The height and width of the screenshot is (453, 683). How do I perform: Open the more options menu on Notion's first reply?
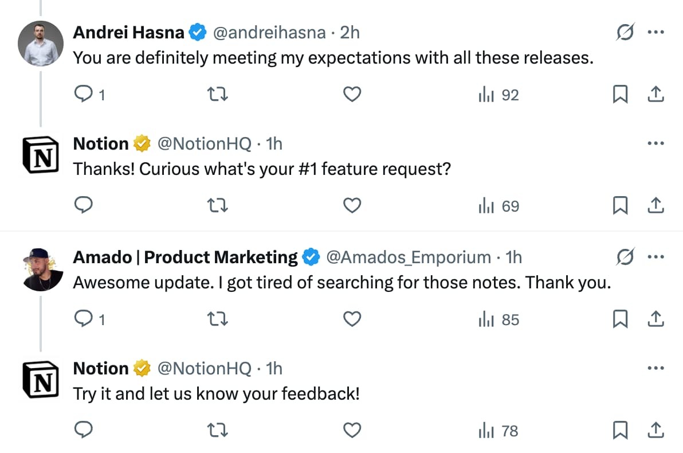(655, 143)
